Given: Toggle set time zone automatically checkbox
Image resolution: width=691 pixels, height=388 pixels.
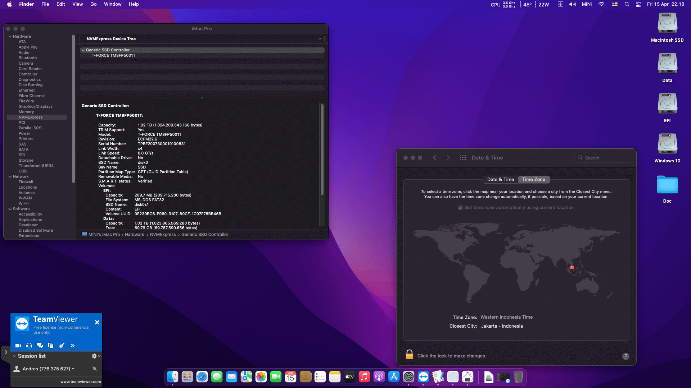Looking at the screenshot, I should tap(460, 208).
